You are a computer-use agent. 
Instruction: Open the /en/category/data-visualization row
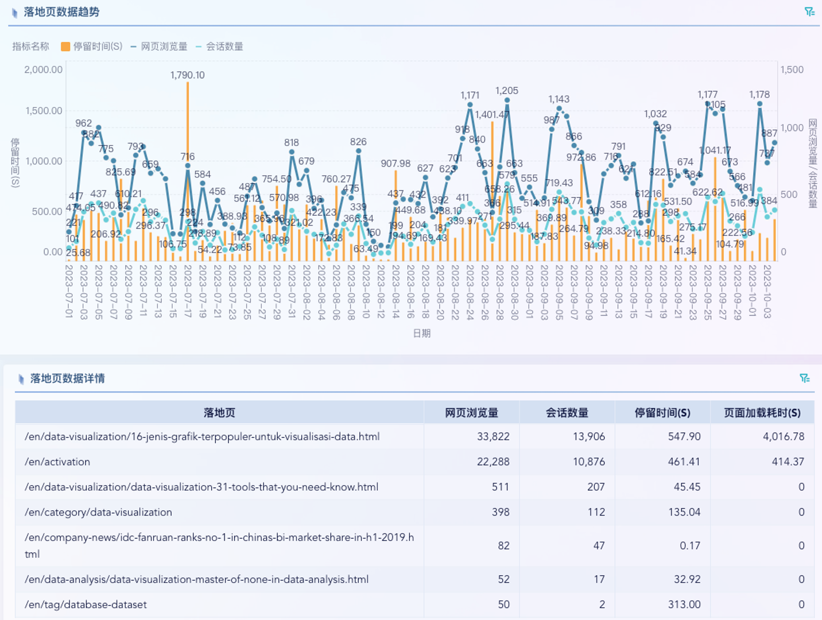98,512
